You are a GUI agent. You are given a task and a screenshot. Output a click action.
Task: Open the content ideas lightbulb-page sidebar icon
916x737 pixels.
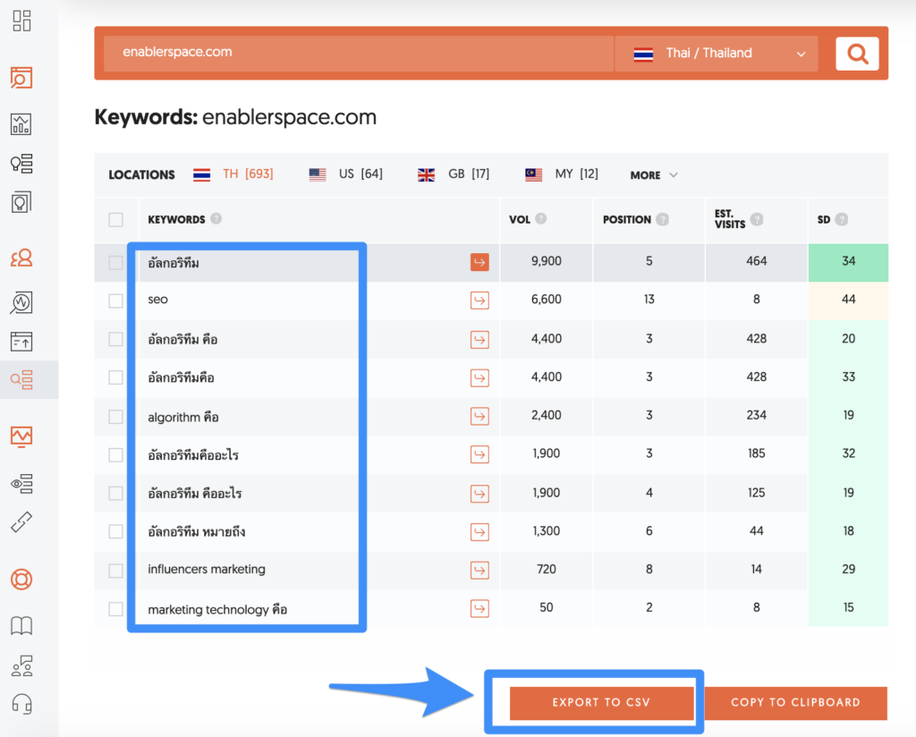point(21,203)
